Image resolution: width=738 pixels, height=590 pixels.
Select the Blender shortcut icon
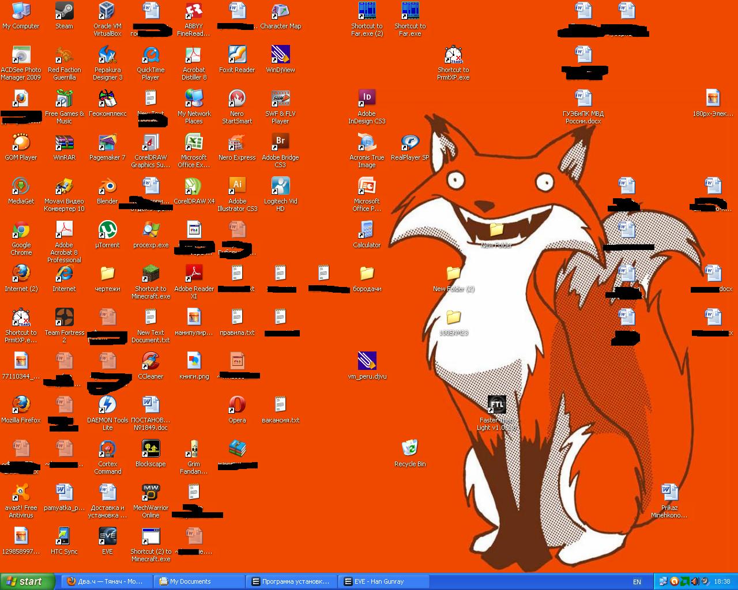[107, 191]
